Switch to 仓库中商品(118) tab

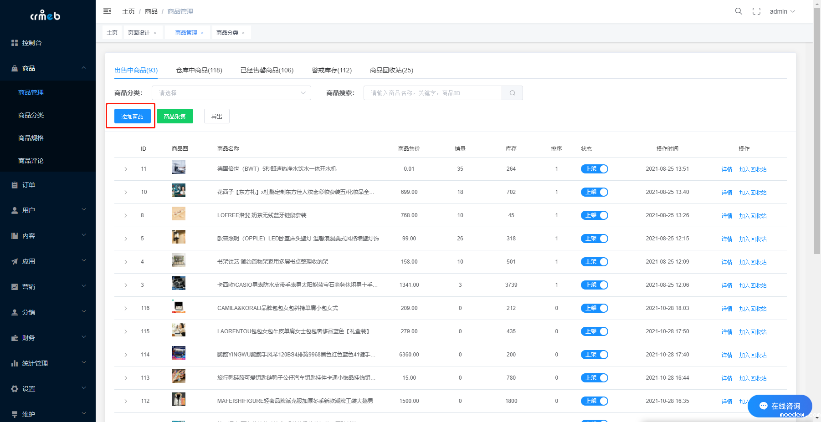point(199,70)
